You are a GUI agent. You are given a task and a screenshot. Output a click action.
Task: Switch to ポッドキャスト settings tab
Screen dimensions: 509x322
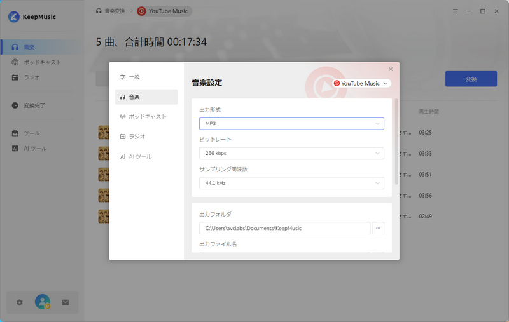(x=146, y=117)
